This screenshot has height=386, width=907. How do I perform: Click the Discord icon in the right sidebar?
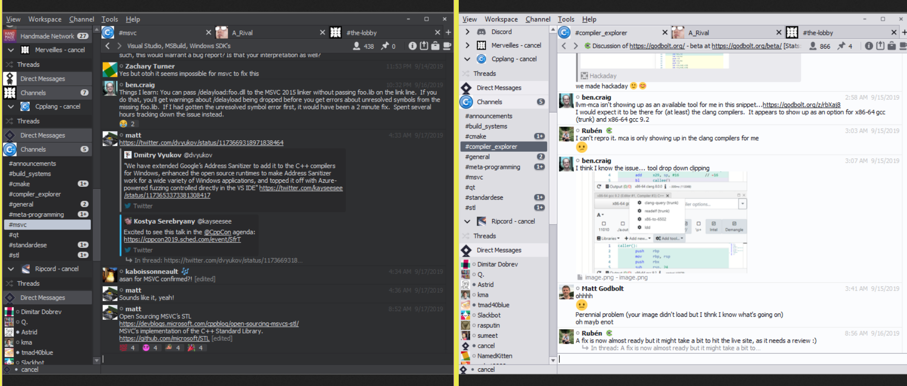[482, 31]
